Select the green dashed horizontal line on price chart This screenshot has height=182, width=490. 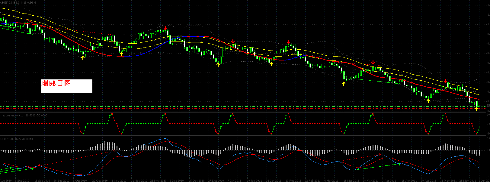(242, 106)
